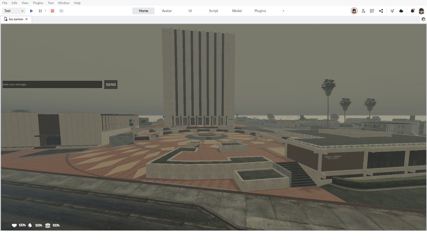This screenshot has height=240, width=427.
Task: Switch to the Home tab
Action: (x=143, y=11)
